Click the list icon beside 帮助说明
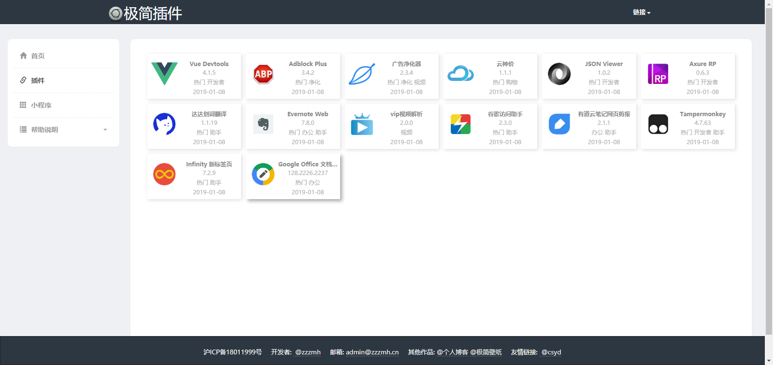This screenshot has width=773, height=365. [x=23, y=129]
